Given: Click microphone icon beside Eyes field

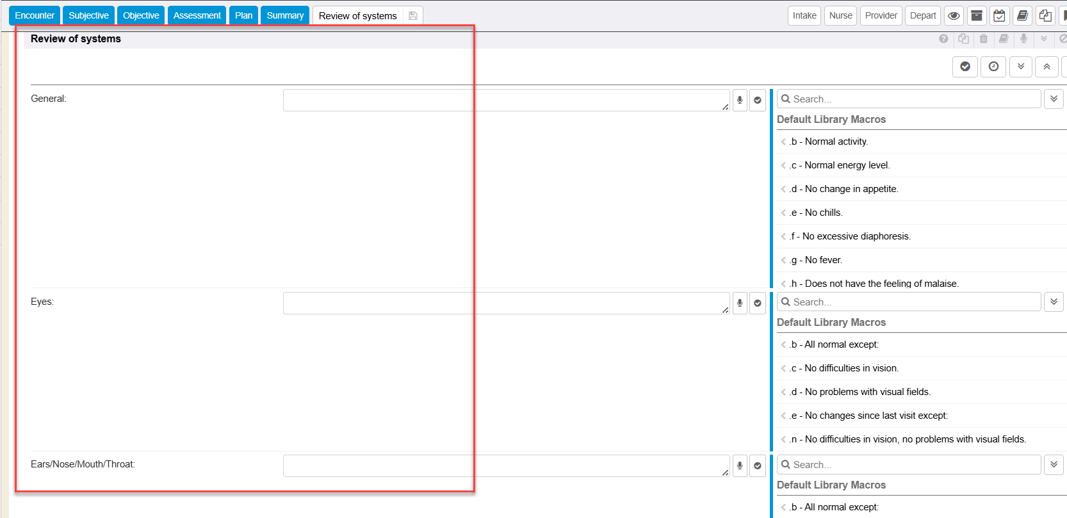Looking at the screenshot, I should [740, 303].
